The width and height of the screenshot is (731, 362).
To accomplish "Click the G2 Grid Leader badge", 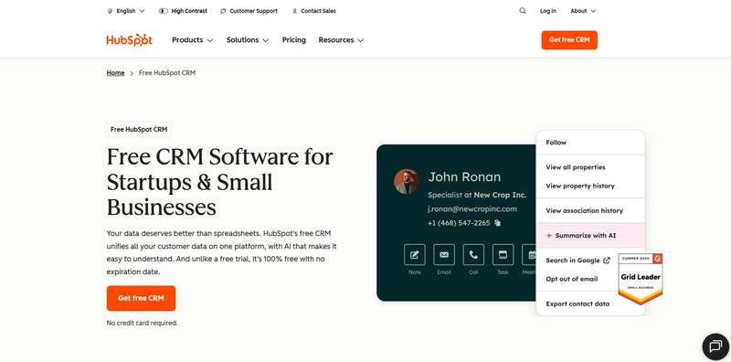I will coord(641,279).
